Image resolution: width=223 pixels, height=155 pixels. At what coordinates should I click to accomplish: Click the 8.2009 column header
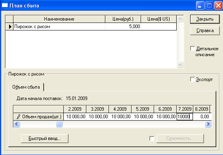(x=201, y=109)
